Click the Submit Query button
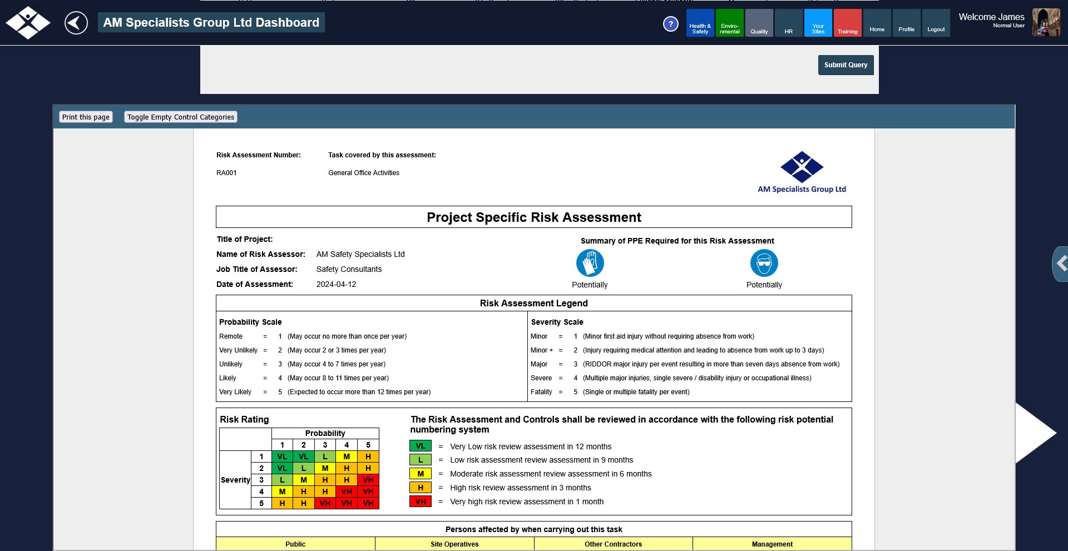 (x=846, y=65)
